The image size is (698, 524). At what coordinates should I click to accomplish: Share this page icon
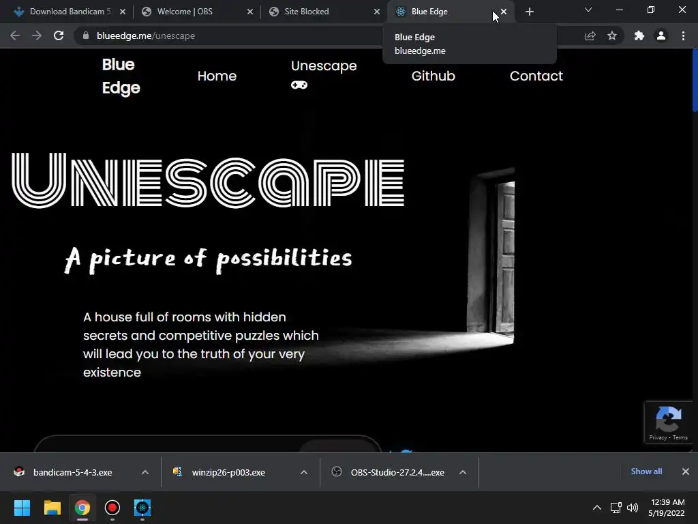click(x=590, y=35)
